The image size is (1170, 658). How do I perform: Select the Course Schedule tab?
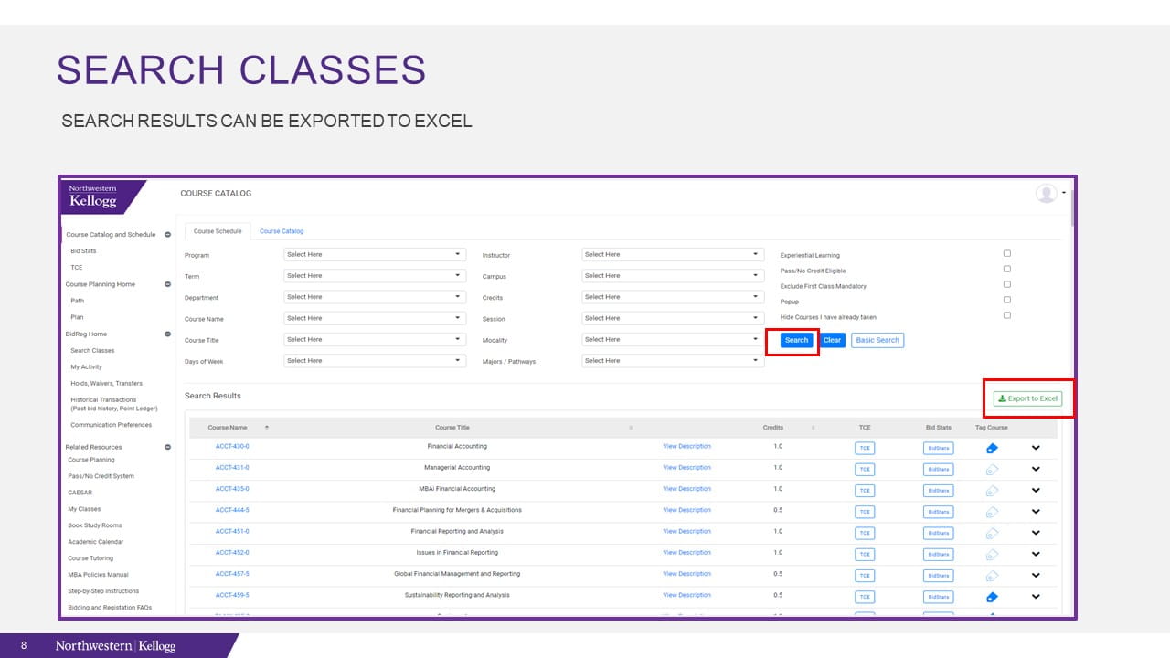[218, 231]
